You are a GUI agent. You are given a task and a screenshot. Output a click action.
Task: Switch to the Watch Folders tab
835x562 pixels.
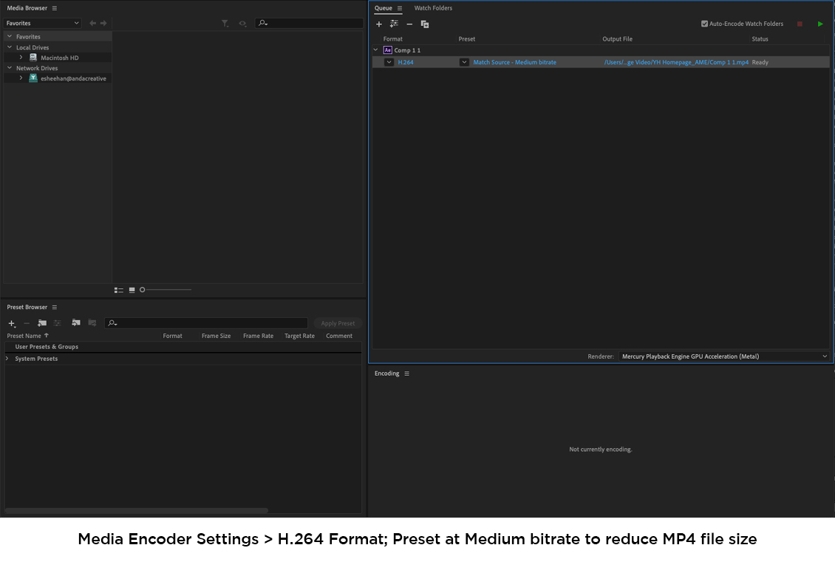coord(433,8)
